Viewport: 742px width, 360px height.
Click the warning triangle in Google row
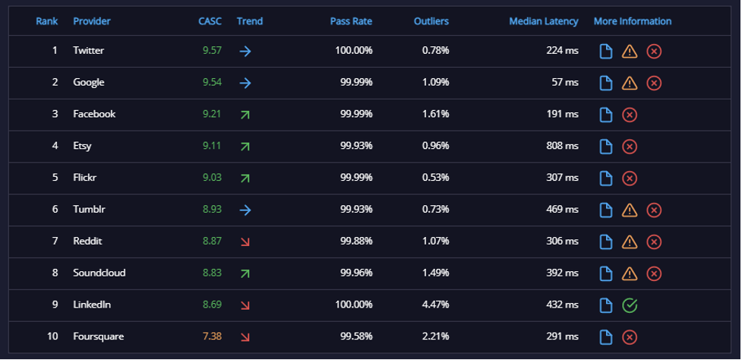(x=630, y=83)
